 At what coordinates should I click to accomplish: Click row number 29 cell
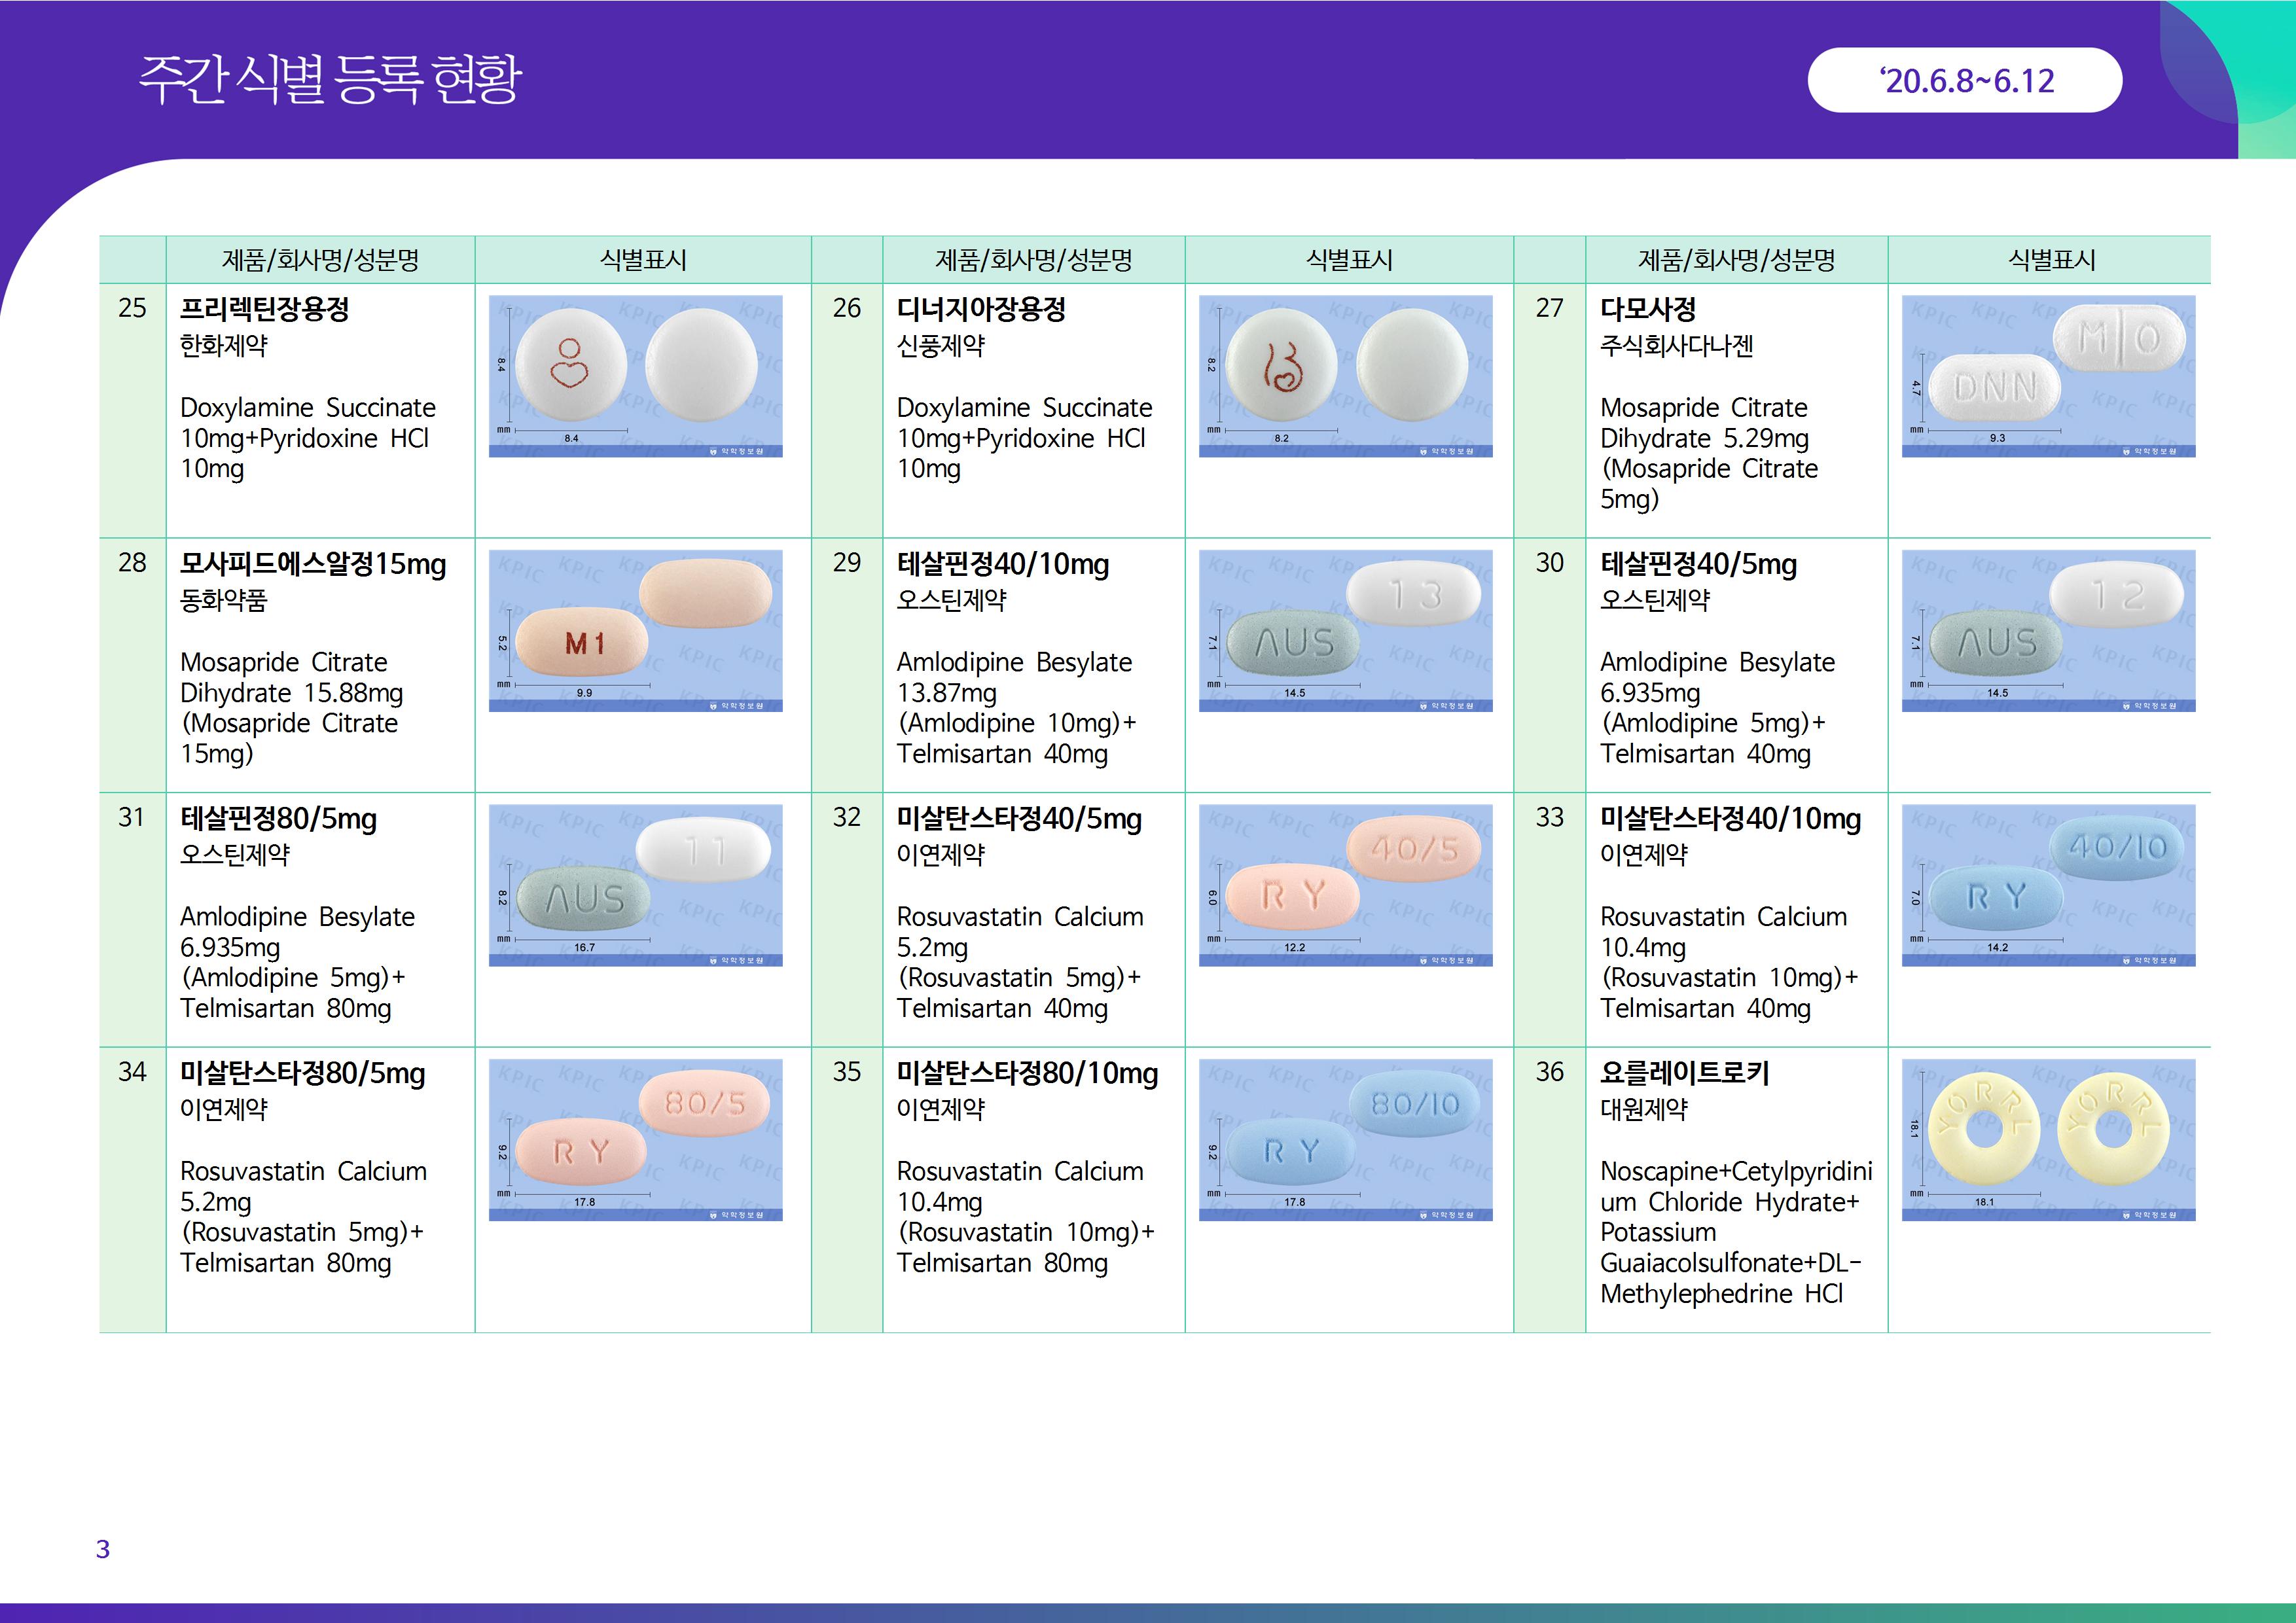coord(846,563)
